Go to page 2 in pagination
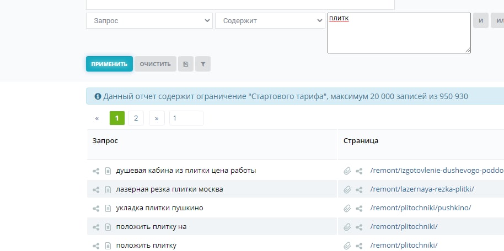Screen dimensions: 504x251 coord(136,118)
